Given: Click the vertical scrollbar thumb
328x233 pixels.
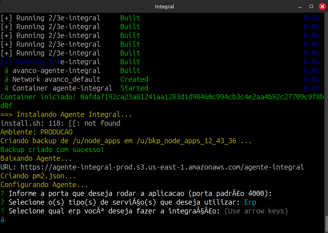Looking at the screenshot, I should 326,223.
